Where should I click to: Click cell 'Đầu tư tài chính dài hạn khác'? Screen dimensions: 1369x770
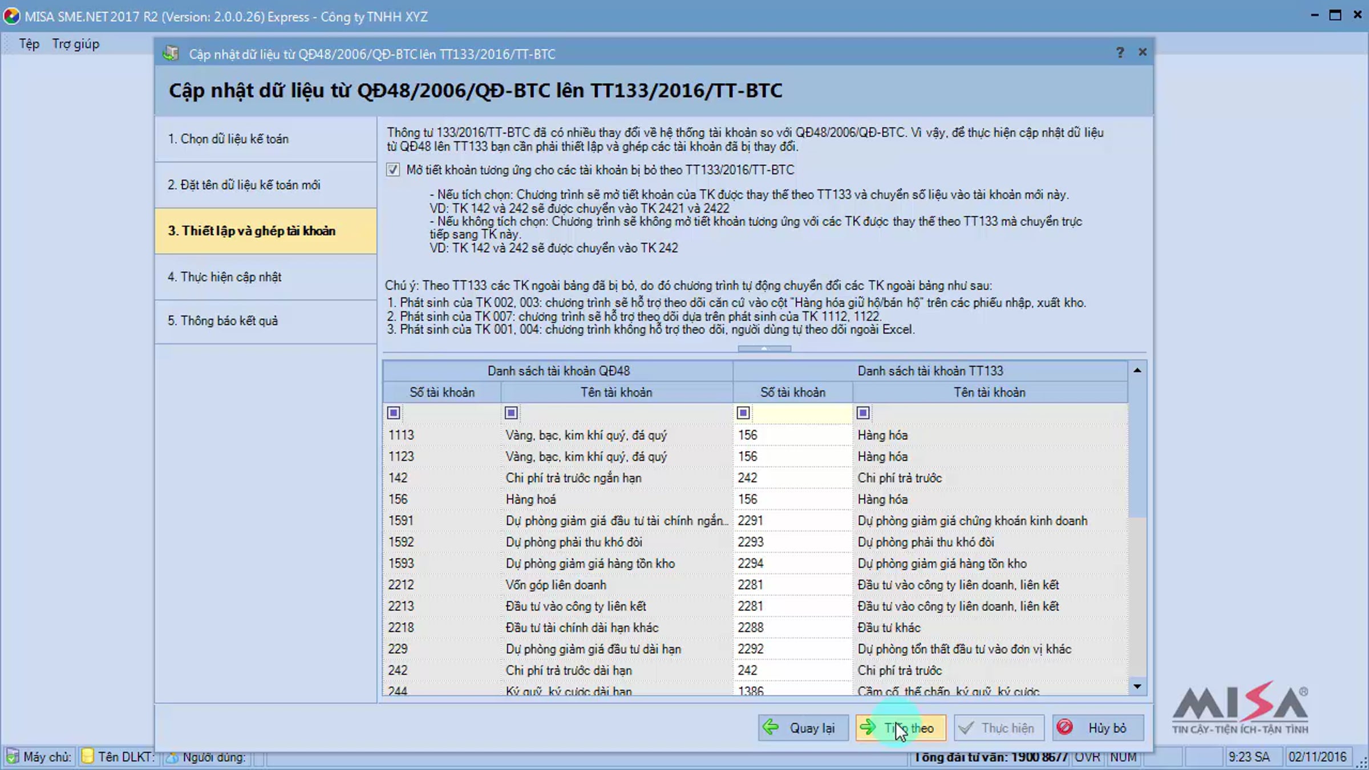[x=617, y=627]
